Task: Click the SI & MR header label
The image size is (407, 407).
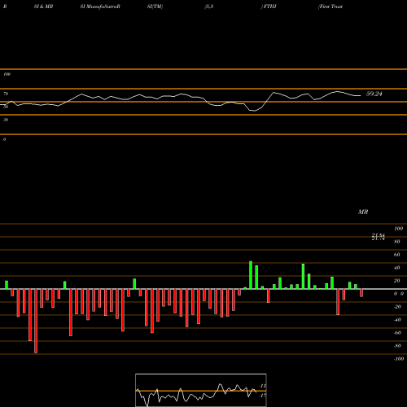Action: (43, 7)
